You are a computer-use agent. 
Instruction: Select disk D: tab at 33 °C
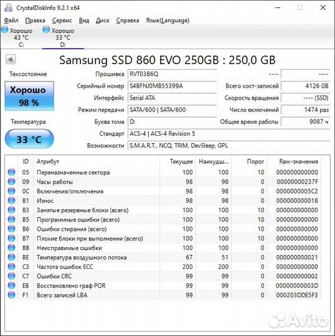point(63,37)
